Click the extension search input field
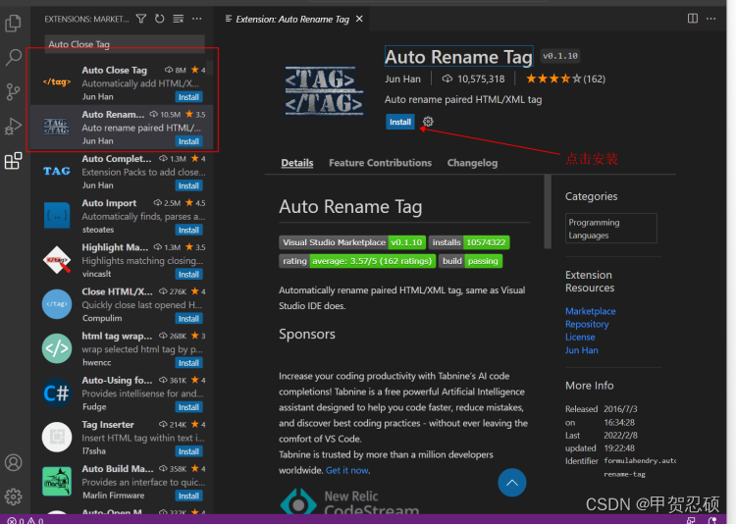Viewport: 736px width, 524px height. click(125, 44)
